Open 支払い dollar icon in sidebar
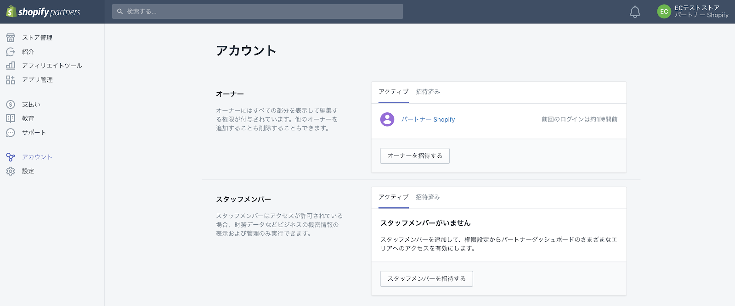The height and width of the screenshot is (306, 735). [x=11, y=105]
